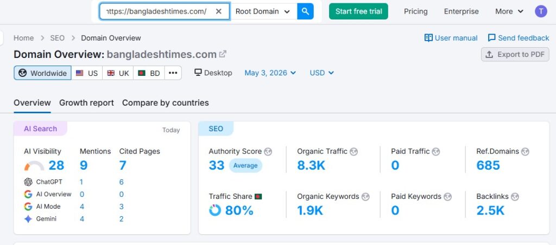Click the Mentions total 9
The image size is (556, 245).
tap(84, 165)
